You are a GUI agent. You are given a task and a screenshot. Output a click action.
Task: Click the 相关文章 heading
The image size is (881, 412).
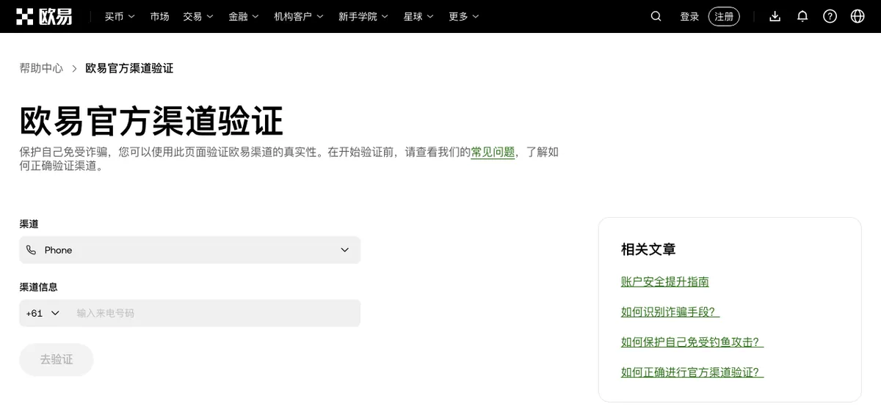648,249
